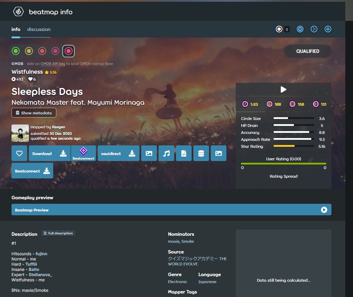This screenshot has height=297, width=353.
Task: Open the Keegen mapper profile link
Action: (58, 127)
